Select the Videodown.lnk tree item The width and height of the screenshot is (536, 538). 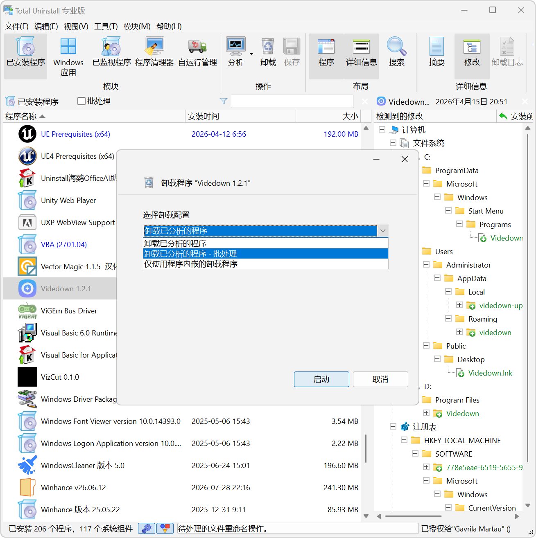[490, 373]
